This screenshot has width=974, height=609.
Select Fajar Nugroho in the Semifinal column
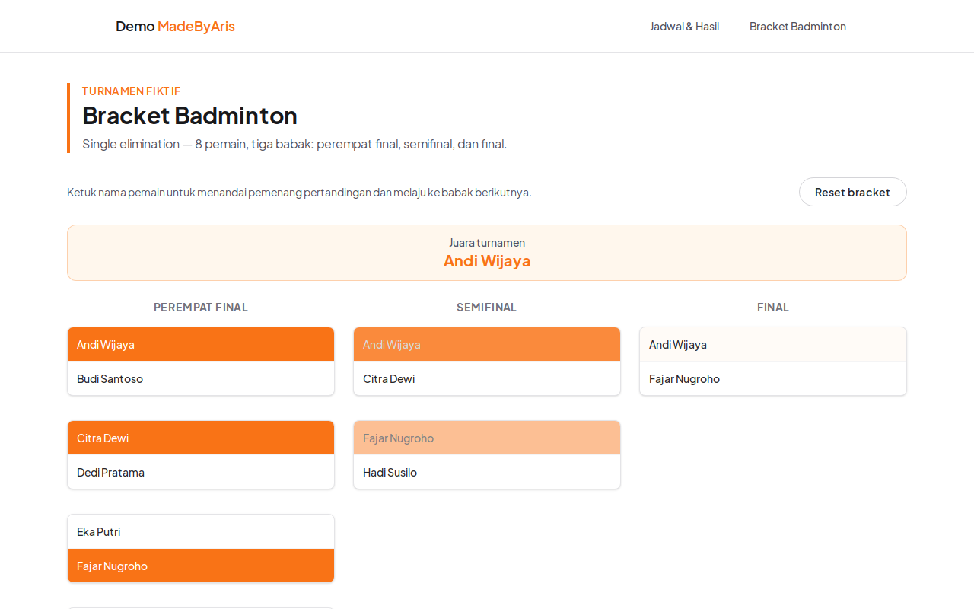coord(487,438)
